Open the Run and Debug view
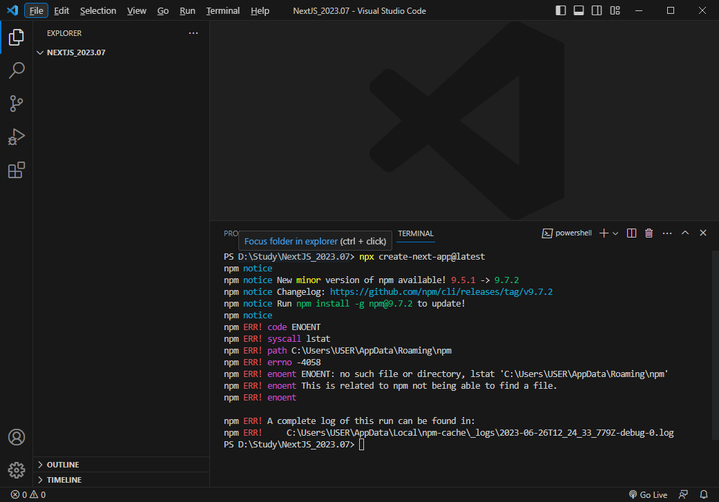 point(17,137)
